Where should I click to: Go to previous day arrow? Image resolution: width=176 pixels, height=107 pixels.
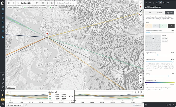13,3
